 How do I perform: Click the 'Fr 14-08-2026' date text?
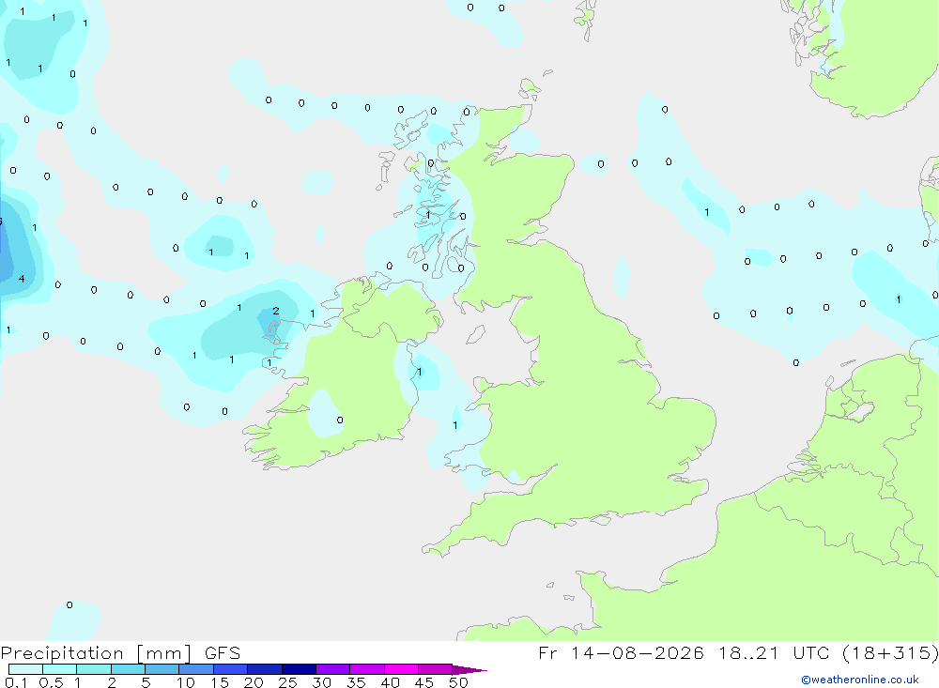[621, 652]
